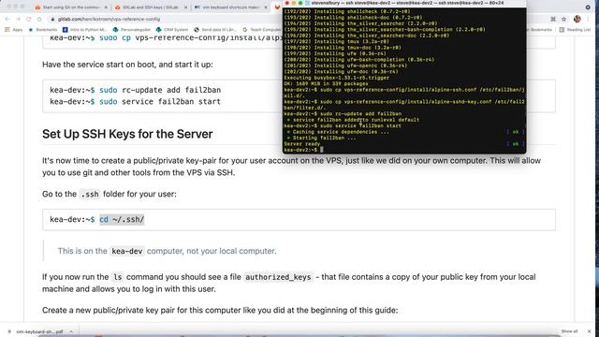This screenshot has height=337, width=599.
Task: Open the browser home page
Action: tap(39, 19)
